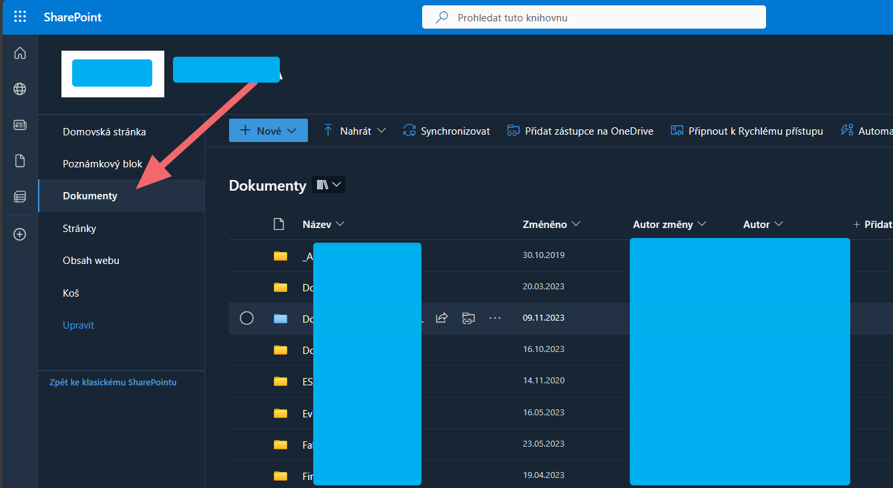Open My files page icon in left rail
Viewport: 893px width, 488px height.
point(20,161)
